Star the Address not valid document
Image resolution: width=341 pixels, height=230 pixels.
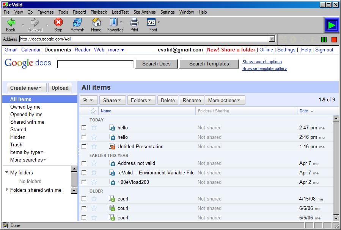point(94,163)
